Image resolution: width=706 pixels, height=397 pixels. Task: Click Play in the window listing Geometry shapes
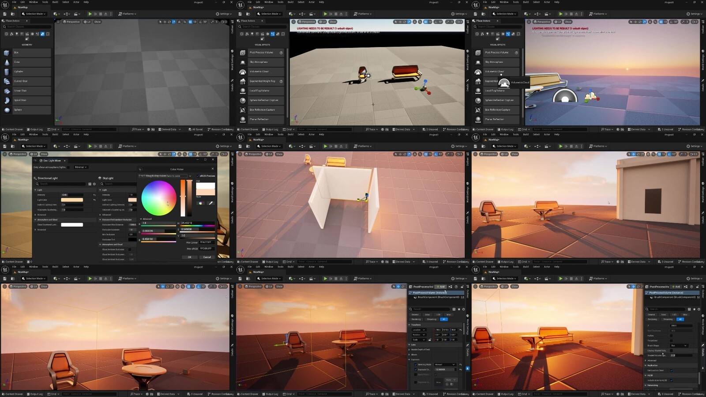tap(90, 14)
